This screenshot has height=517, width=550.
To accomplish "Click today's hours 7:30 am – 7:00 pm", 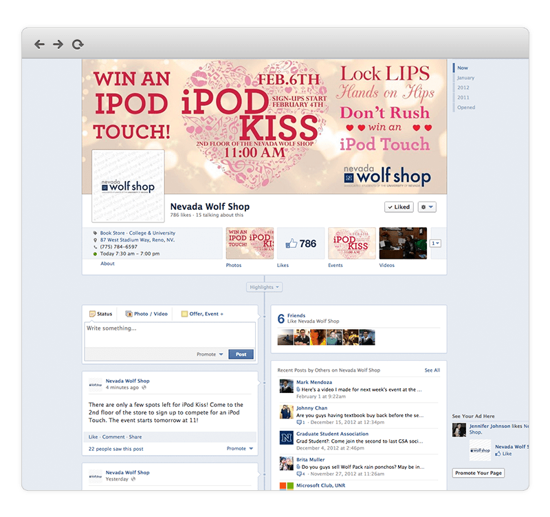I will (x=130, y=253).
